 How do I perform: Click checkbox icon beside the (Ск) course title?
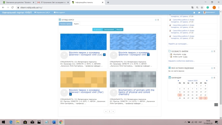(104, 55)
